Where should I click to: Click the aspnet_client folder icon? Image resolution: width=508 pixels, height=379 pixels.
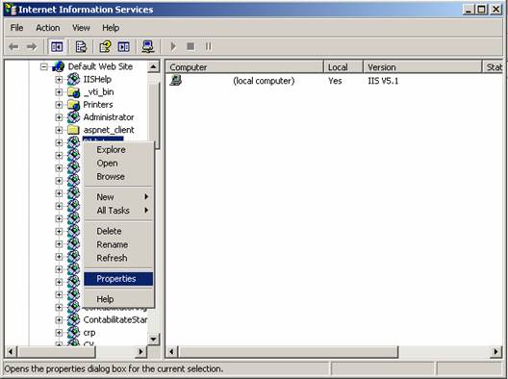(x=73, y=130)
